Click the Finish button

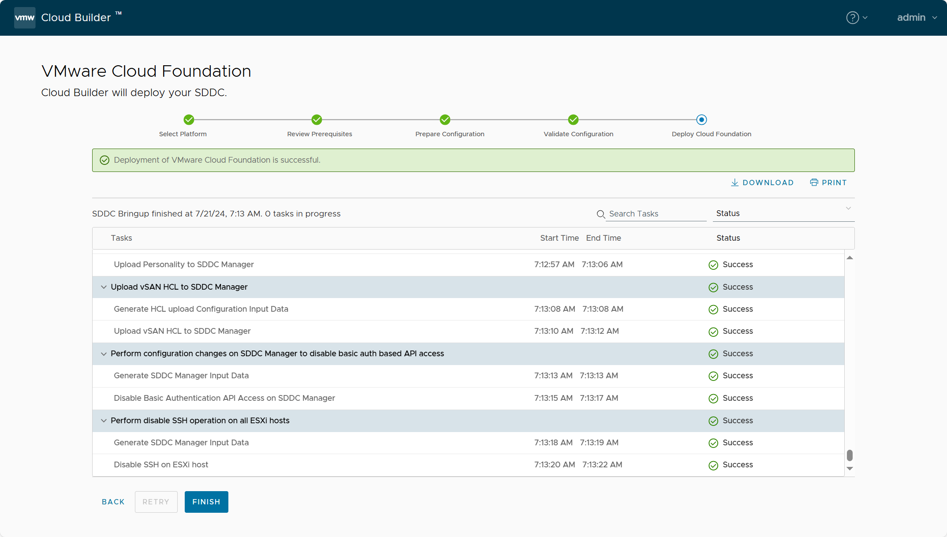tap(206, 502)
